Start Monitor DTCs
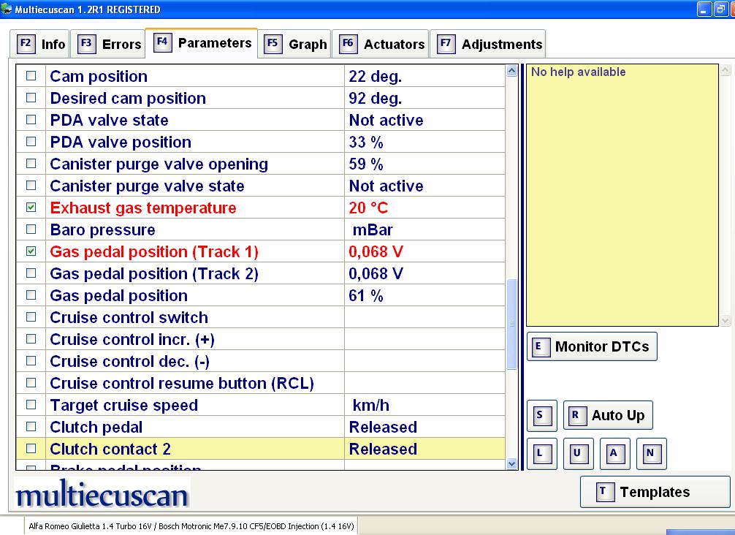 (x=592, y=346)
